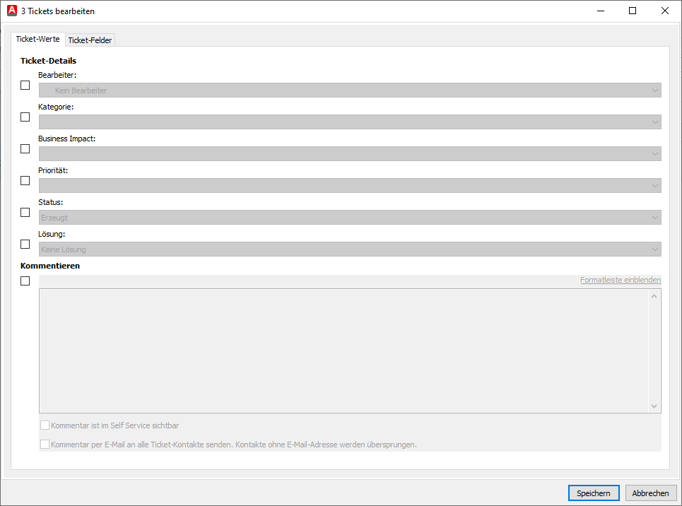Click inside the comment text area
Image resolution: width=682 pixels, height=506 pixels.
[x=344, y=351]
